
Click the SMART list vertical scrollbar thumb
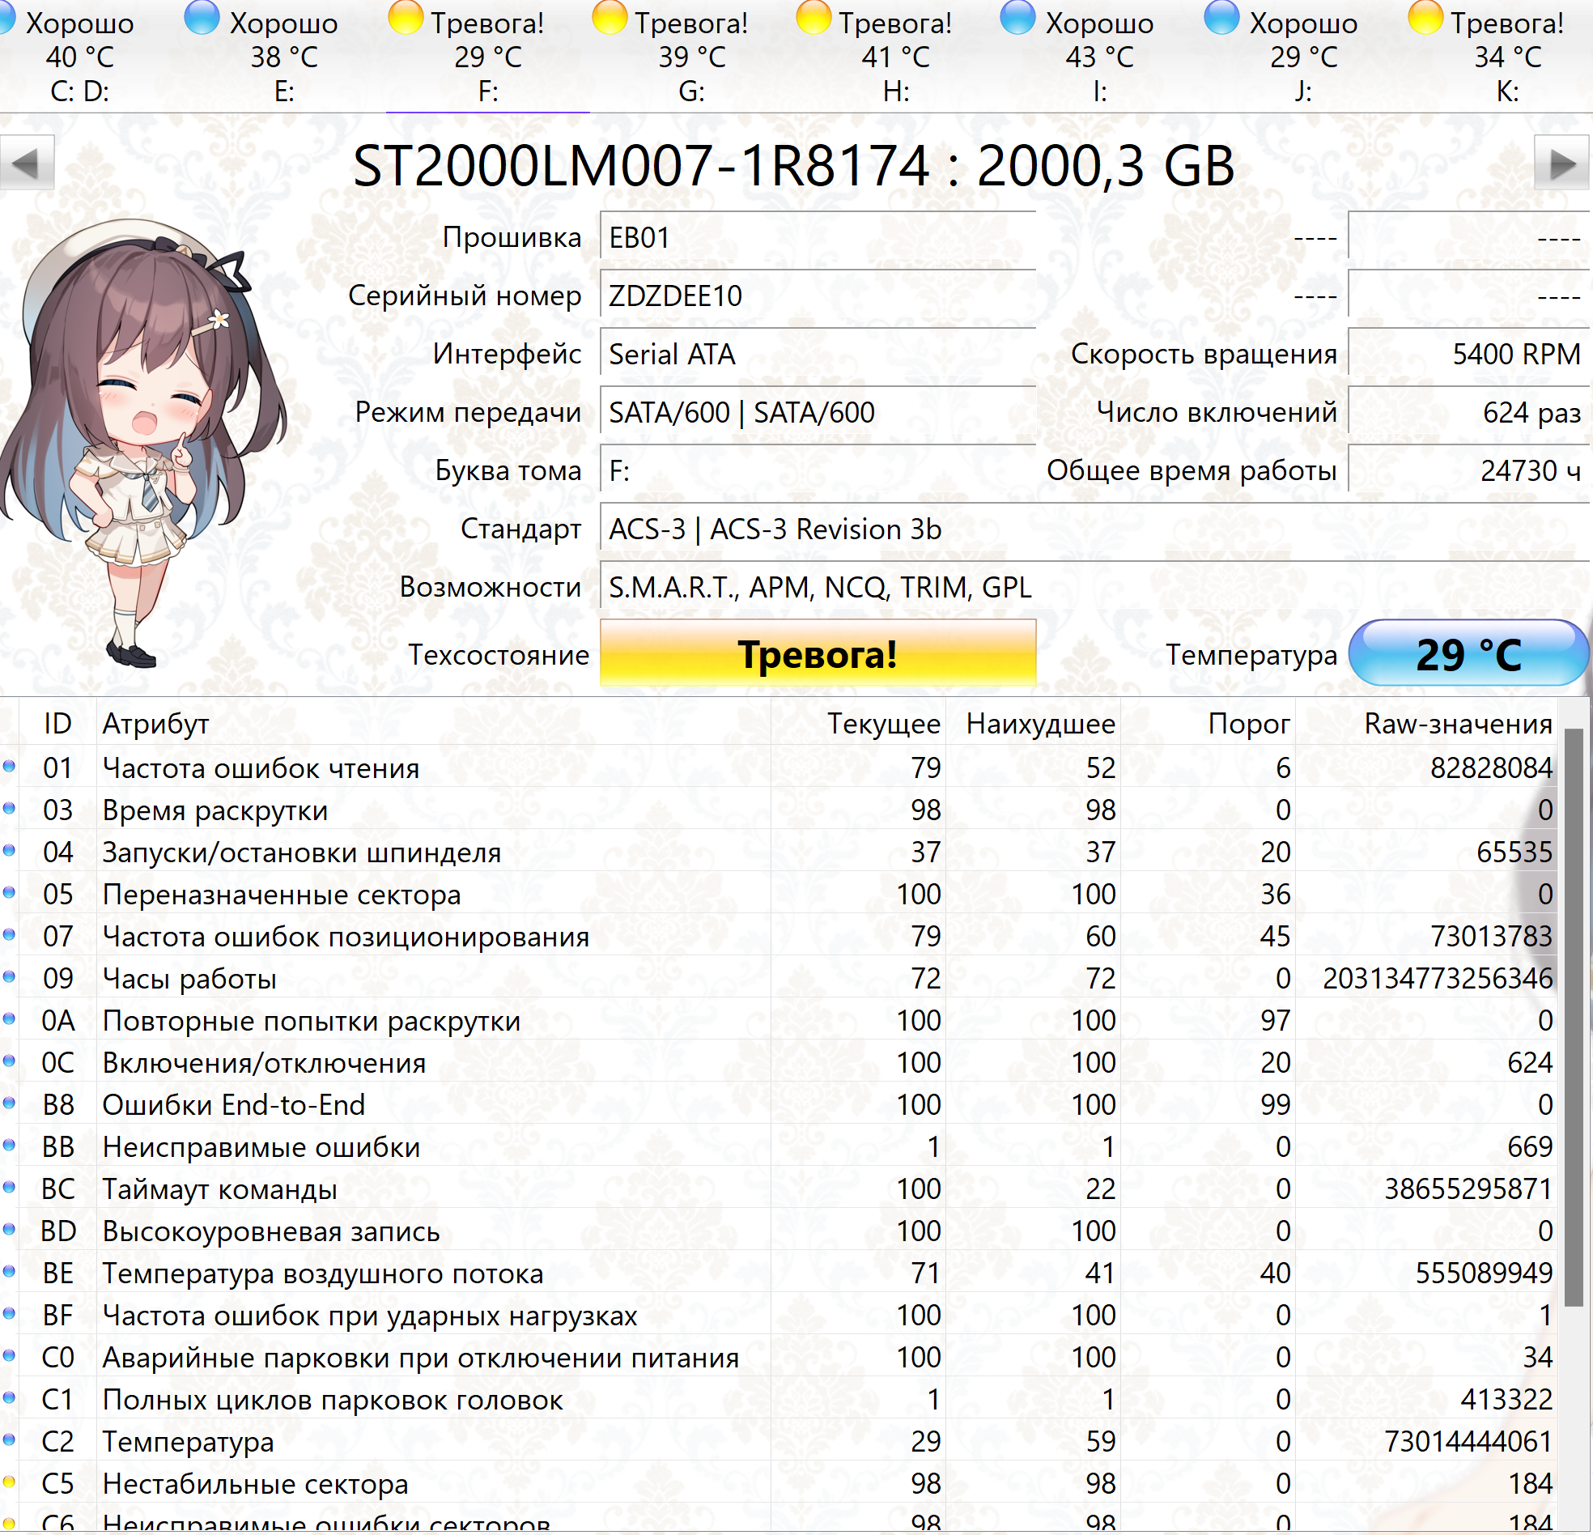(1574, 1017)
